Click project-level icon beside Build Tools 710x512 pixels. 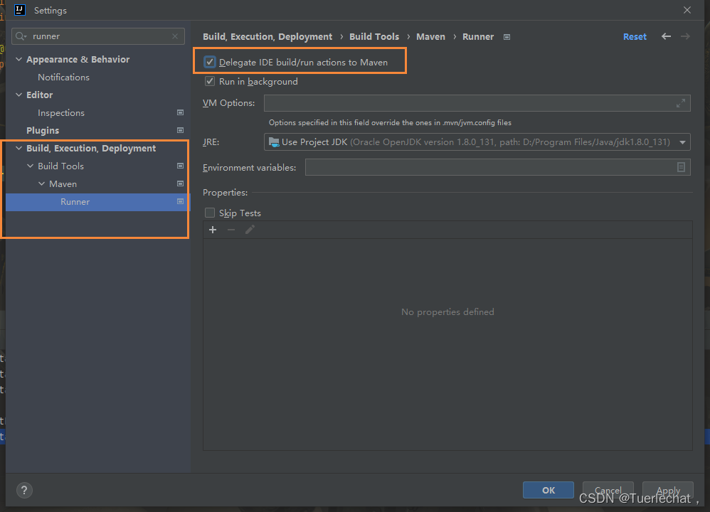point(180,166)
